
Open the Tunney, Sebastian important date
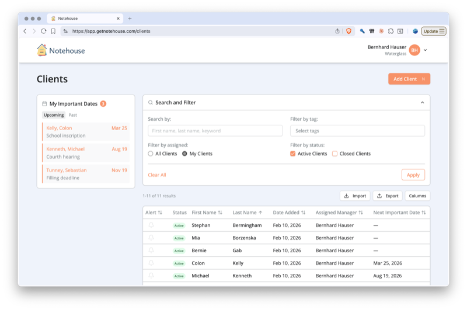pyautogui.click(x=86, y=174)
